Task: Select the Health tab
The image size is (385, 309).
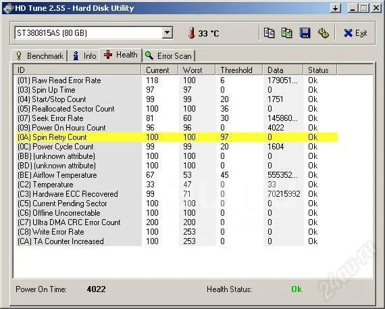Action: coord(120,55)
